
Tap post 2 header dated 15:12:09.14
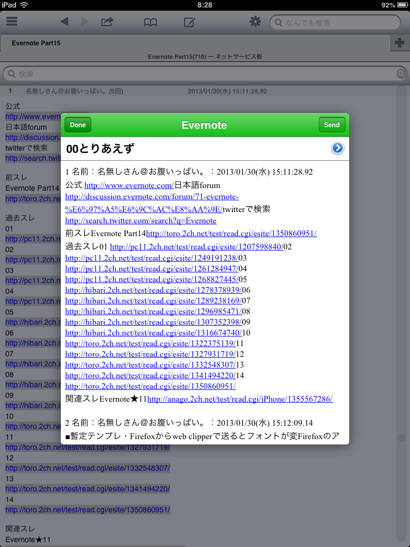tap(189, 423)
